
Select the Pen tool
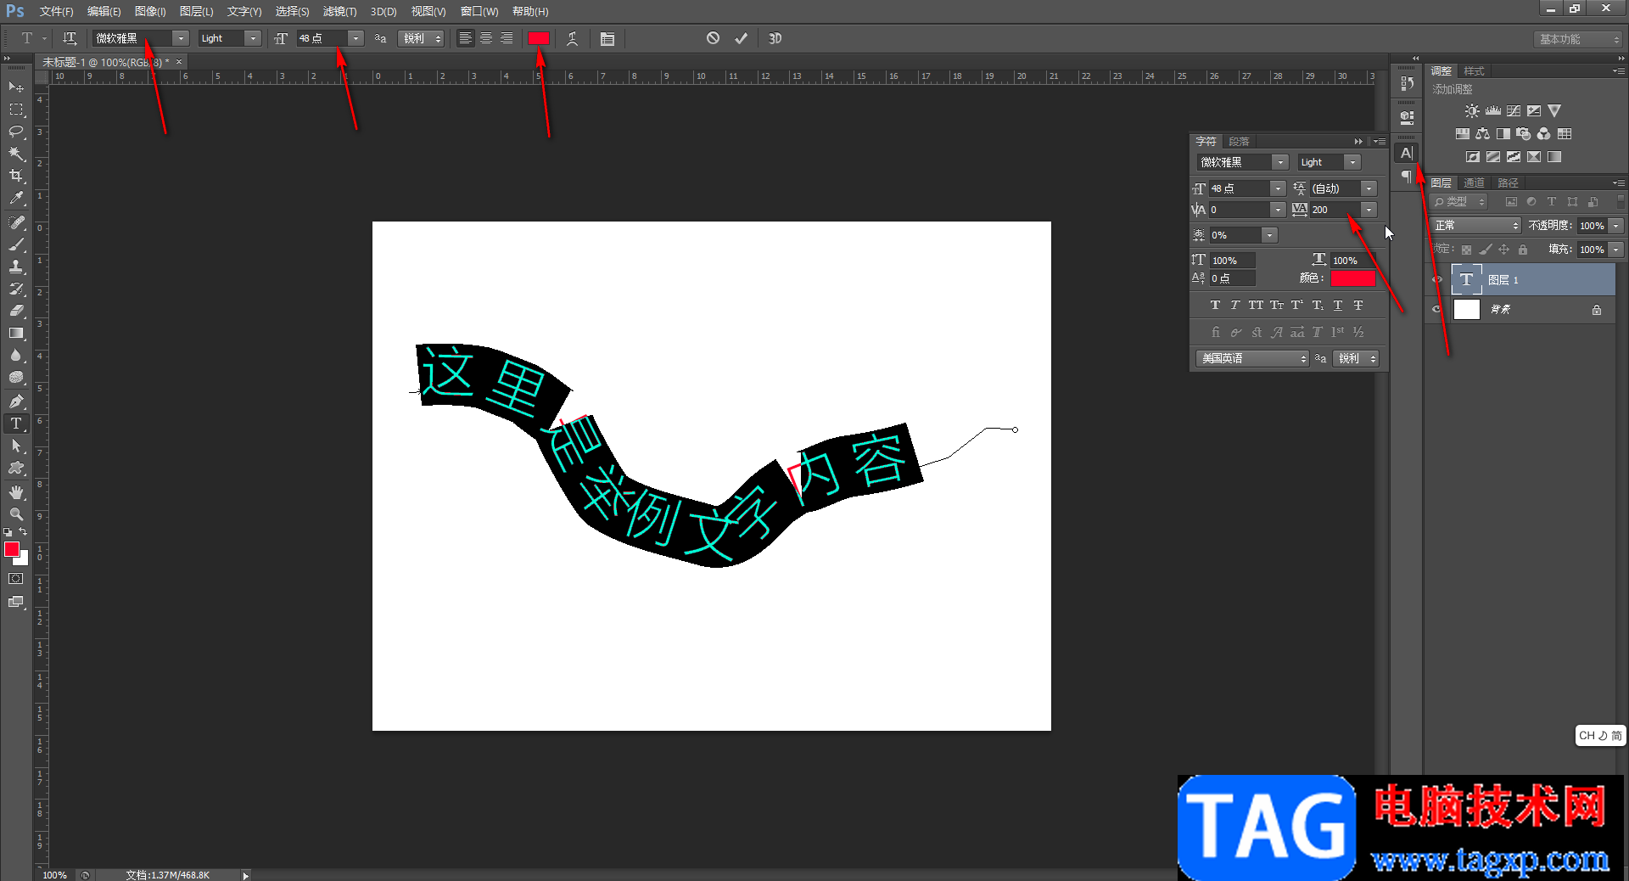click(x=16, y=401)
